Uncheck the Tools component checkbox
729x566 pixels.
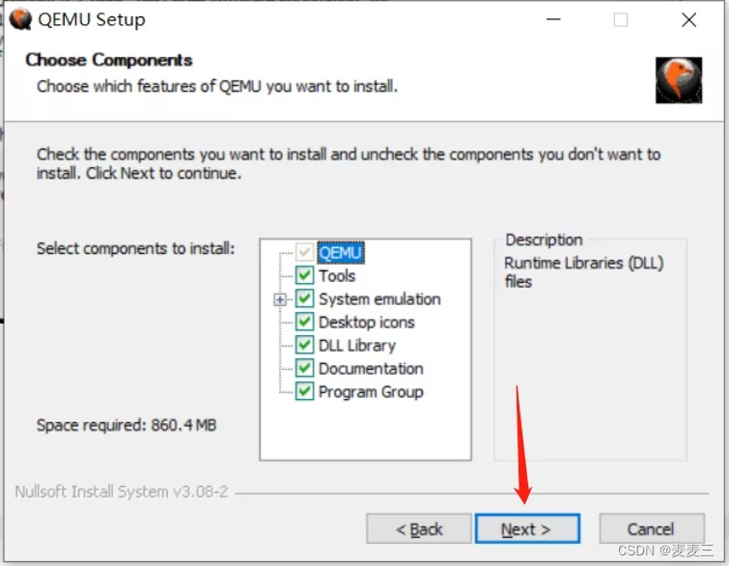[x=304, y=276]
